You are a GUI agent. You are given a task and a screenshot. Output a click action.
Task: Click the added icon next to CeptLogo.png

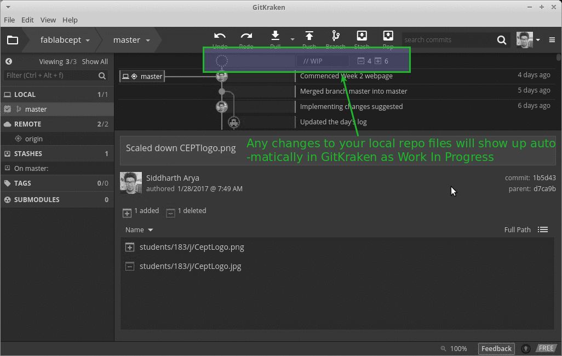coord(130,247)
